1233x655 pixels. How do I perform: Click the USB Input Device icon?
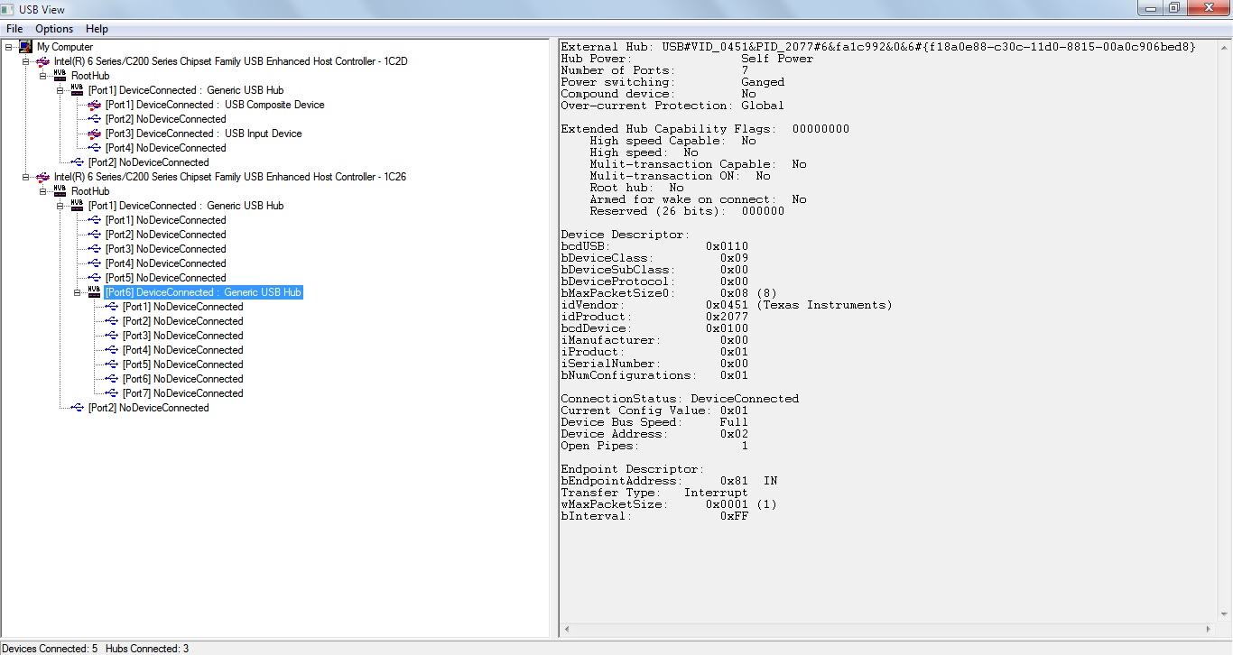coord(95,134)
